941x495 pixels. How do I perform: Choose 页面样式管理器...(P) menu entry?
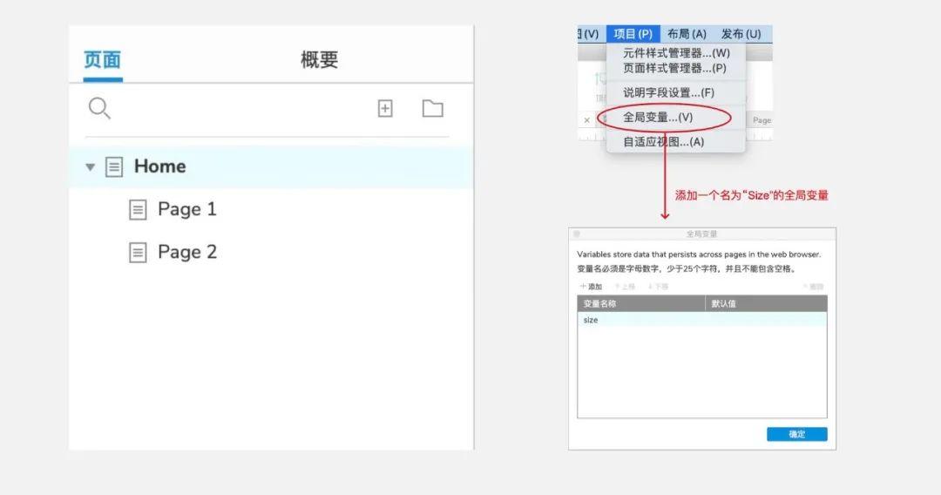click(x=674, y=68)
